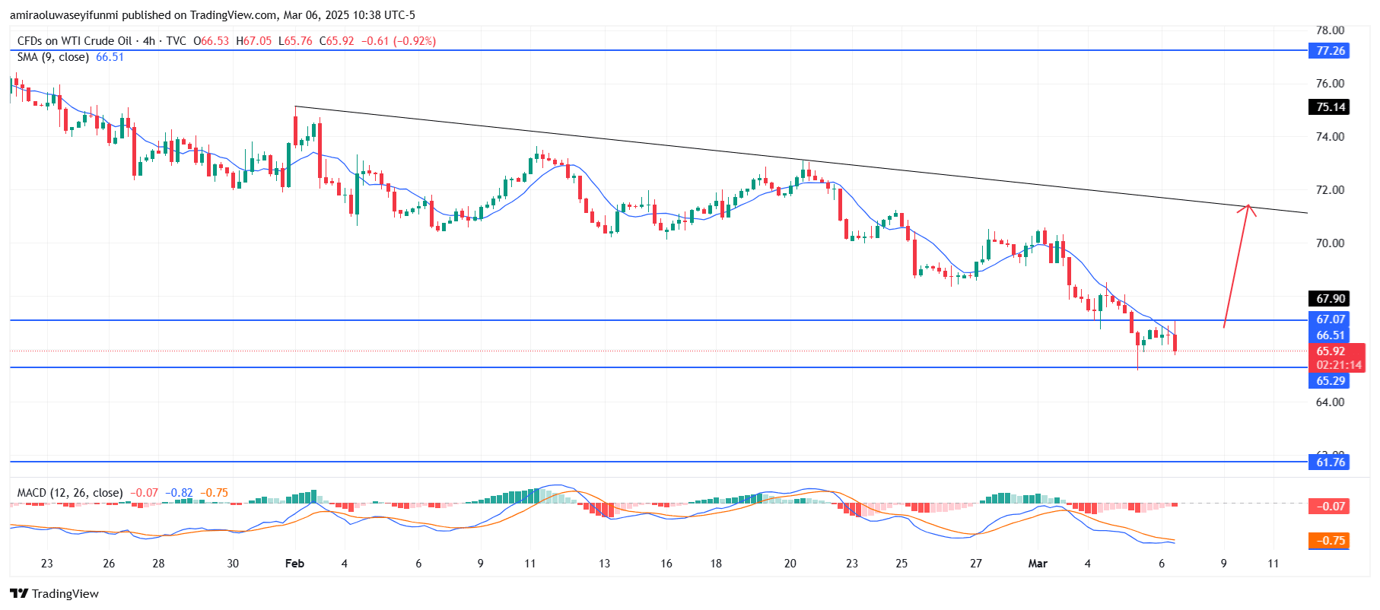Click the 65.29 support price tag

point(1331,381)
